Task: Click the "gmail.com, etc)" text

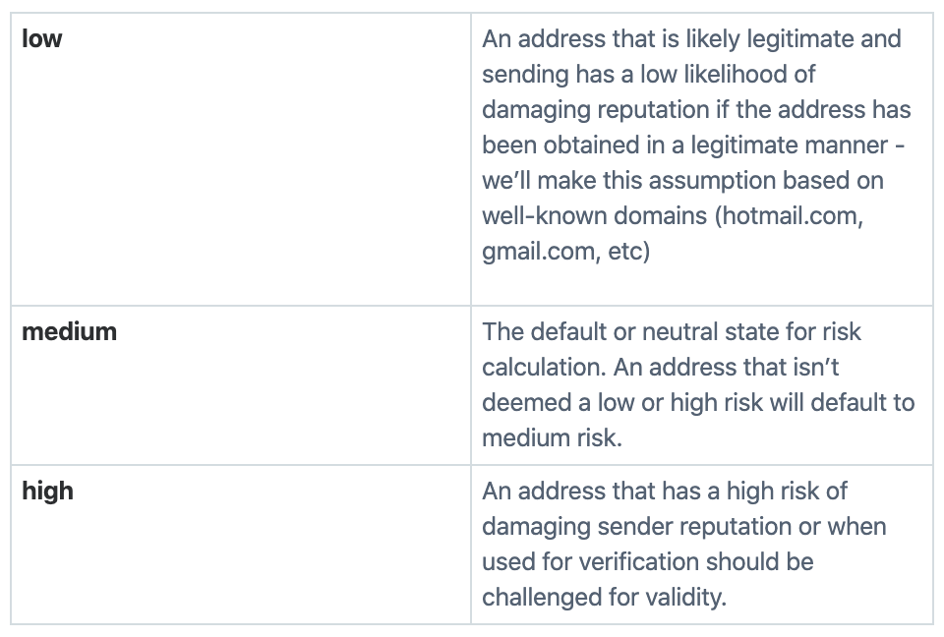Action: point(566,252)
